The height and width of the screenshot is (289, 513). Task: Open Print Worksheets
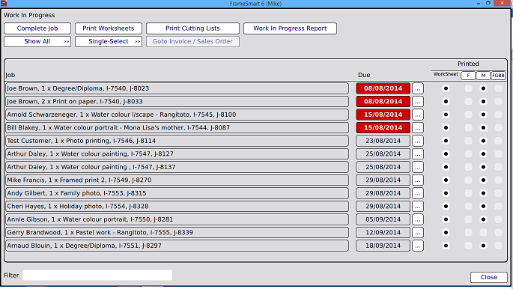pyautogui.click(x=109, y=28)
